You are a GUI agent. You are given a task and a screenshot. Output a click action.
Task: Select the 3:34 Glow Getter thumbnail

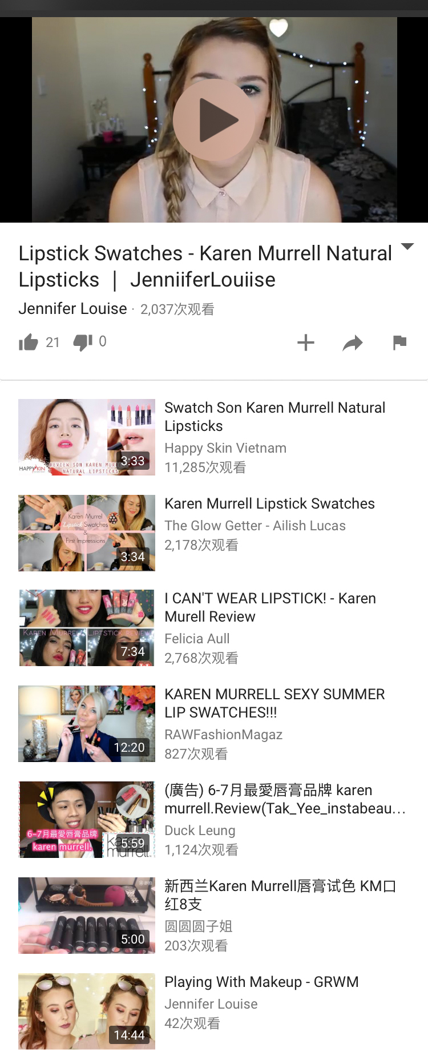(x=87, y=533)
